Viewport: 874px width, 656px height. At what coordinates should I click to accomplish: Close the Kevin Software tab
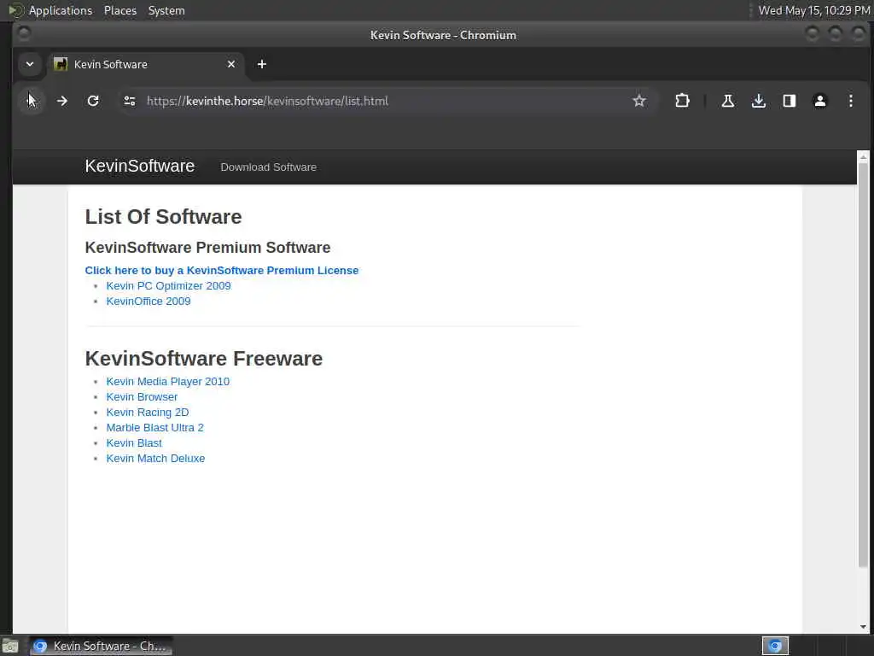(x=231, y=64)
